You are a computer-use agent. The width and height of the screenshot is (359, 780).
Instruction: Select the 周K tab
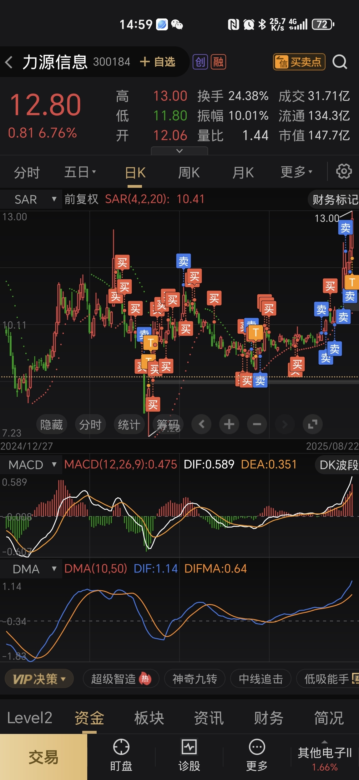189,172
